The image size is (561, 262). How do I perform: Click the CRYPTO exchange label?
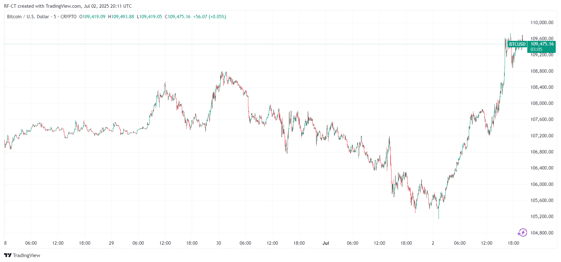pos(68,17)
